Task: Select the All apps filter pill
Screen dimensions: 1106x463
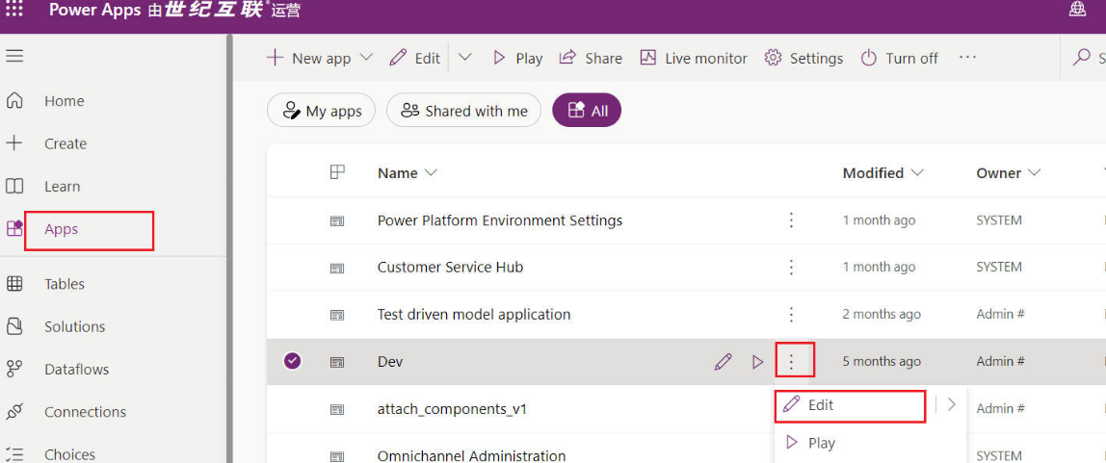Action: tap(587, 111)
